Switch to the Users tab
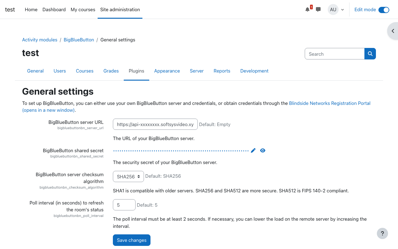Image resolution: width=398 pixels, height=249 pixels. click(60, 71)
